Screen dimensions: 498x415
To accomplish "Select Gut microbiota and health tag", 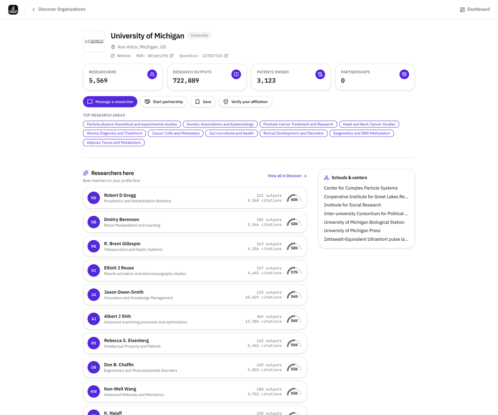I will point(232,133).
